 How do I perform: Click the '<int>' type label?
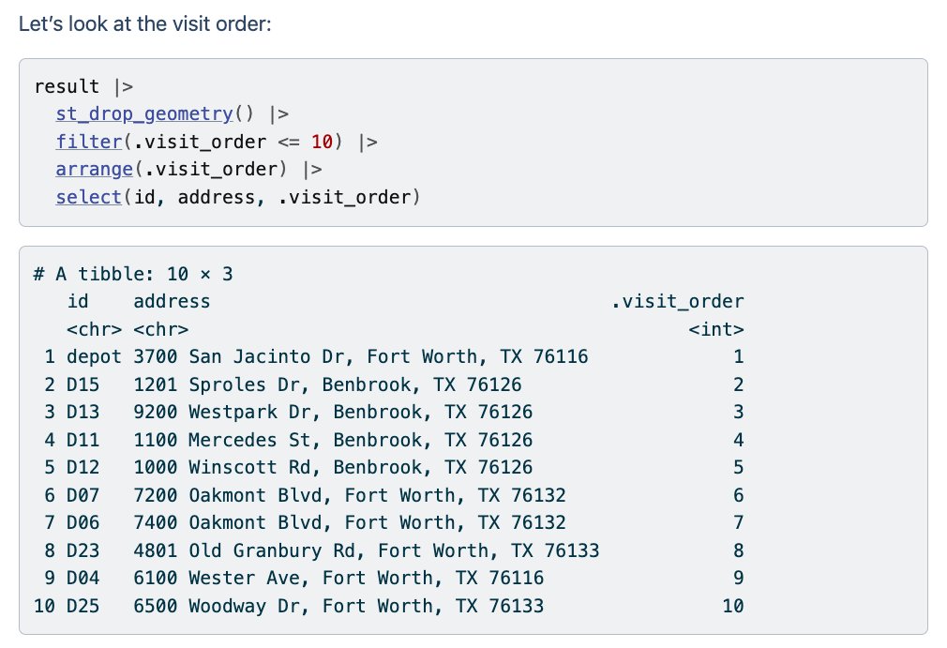point(716,329)
